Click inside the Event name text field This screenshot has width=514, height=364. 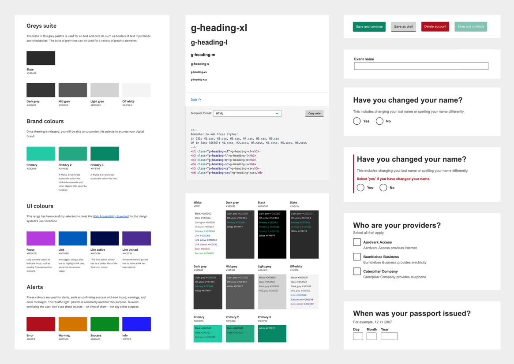pyautogui.click(x=421, y=66)
